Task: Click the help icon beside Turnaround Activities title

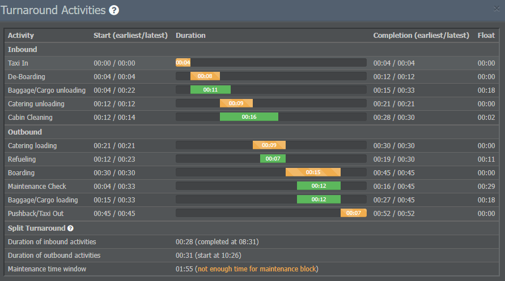Action: click(114, 10)
